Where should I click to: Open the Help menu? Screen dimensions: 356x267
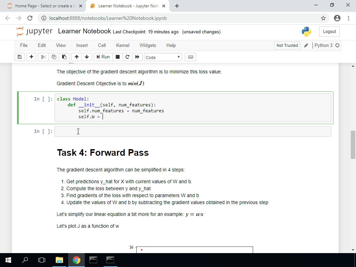tap(171, 46)
